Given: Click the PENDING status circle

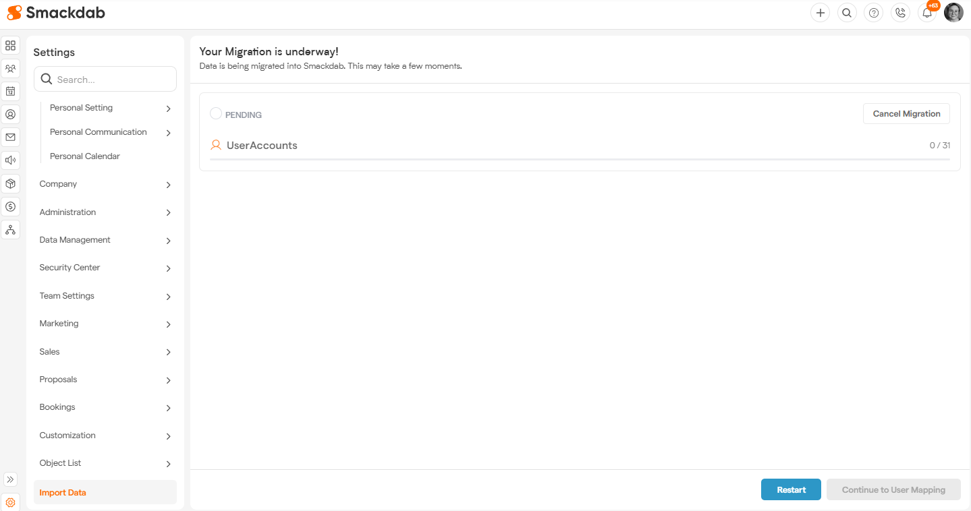Looking at the screenshot, I should [x=216, y=114].
